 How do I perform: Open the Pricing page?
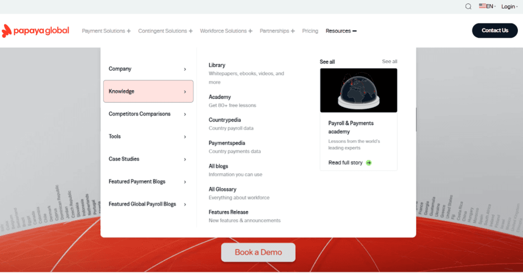click(x=310, y=31)
